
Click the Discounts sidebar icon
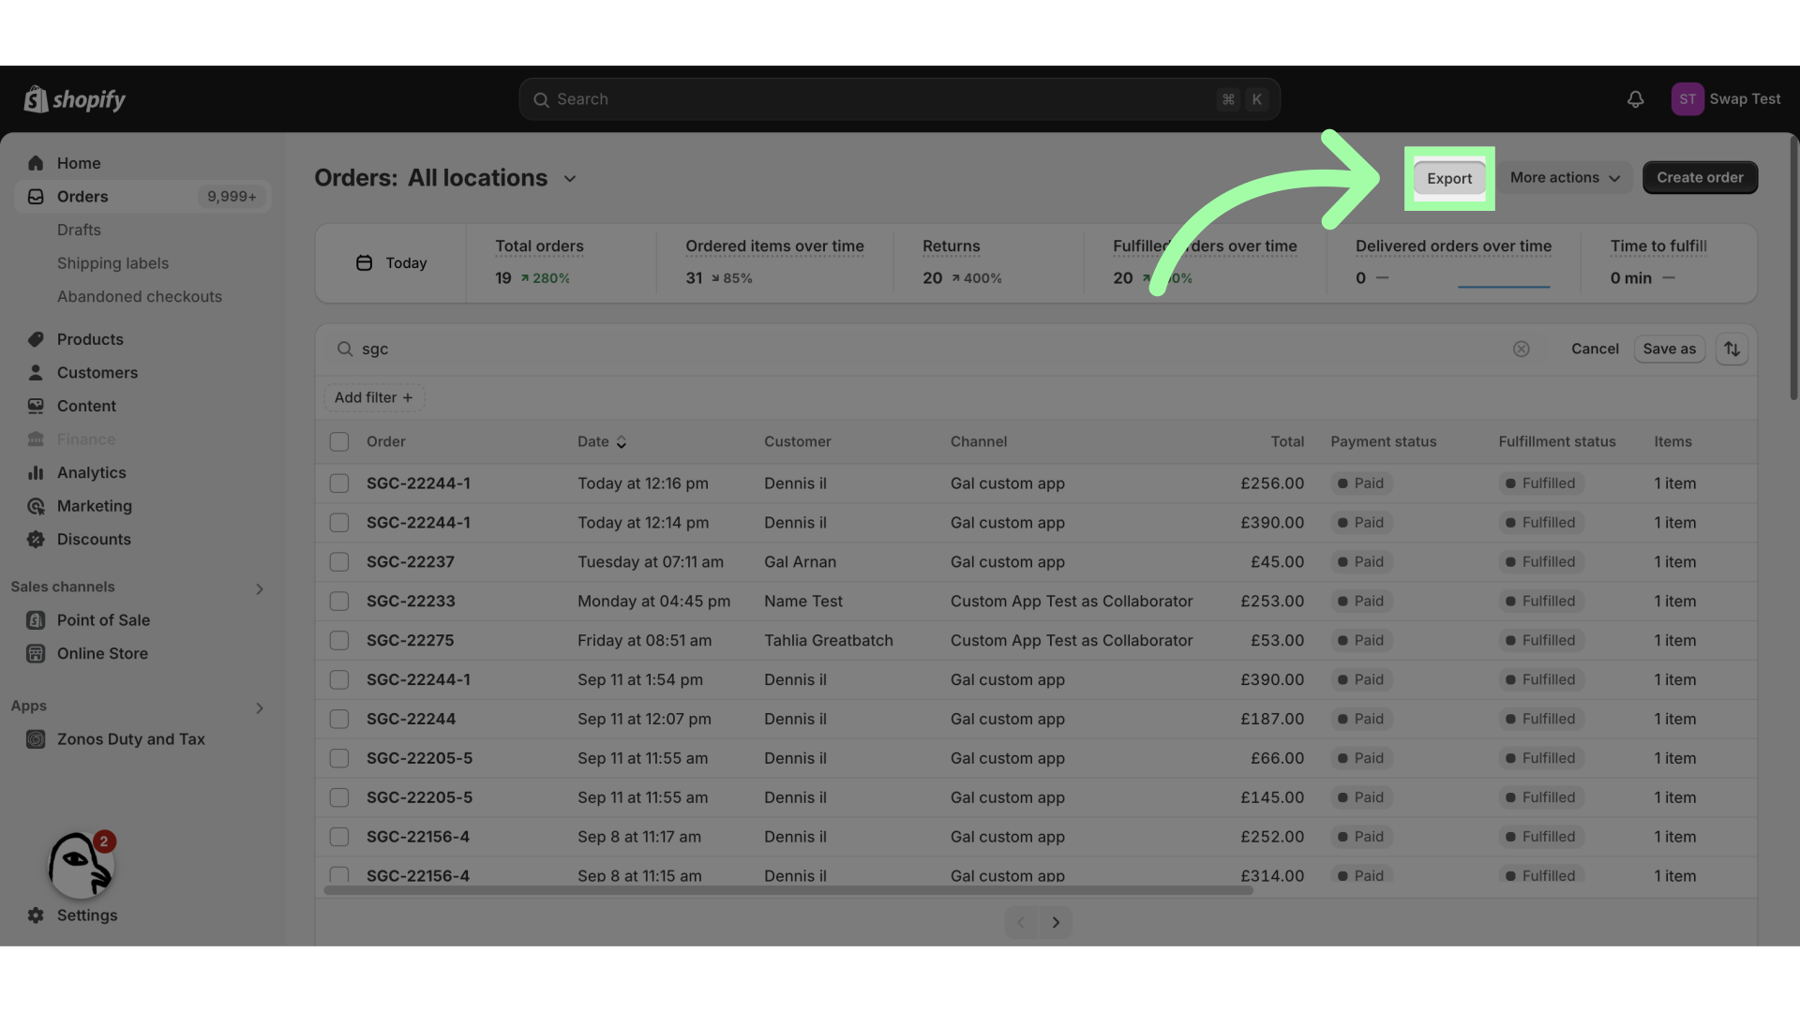[32, 540]
